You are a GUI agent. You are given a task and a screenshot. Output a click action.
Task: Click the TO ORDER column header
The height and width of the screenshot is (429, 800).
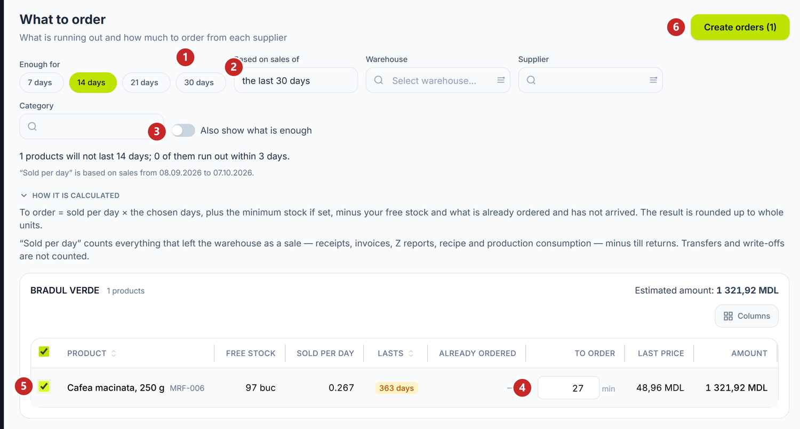coord(595,353)
